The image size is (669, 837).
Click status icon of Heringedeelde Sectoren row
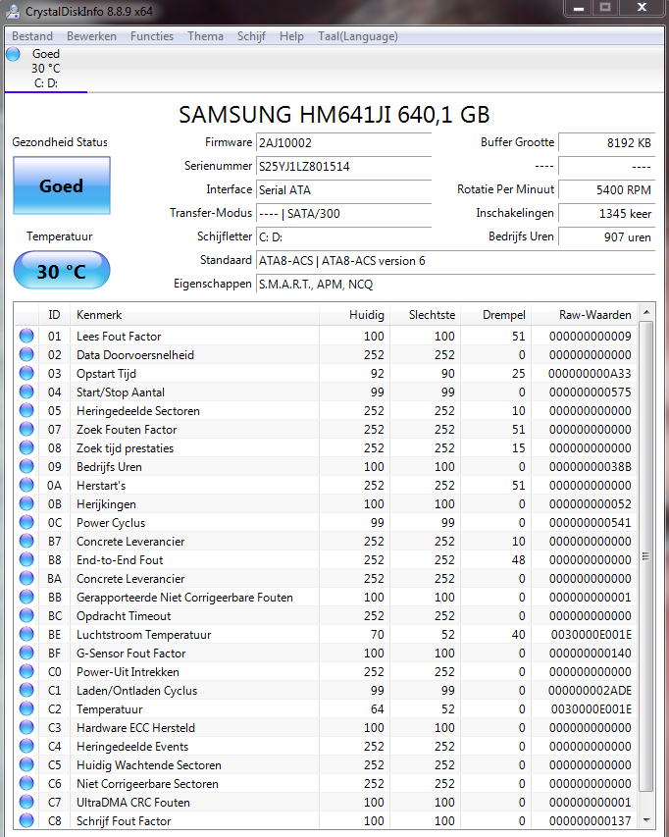26,410
